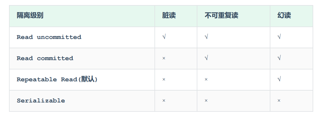Click the cross mark for Serializable 幻读

coord(279,100)
